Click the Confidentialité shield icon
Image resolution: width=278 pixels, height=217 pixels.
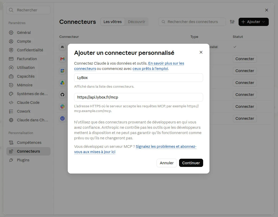(x=11, y=50)
